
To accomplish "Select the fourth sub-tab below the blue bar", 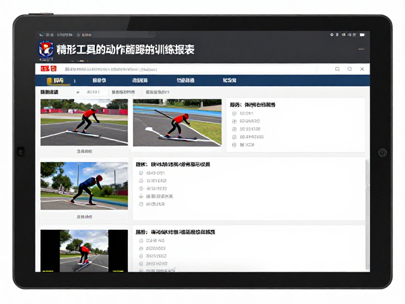I will point(158,92).
